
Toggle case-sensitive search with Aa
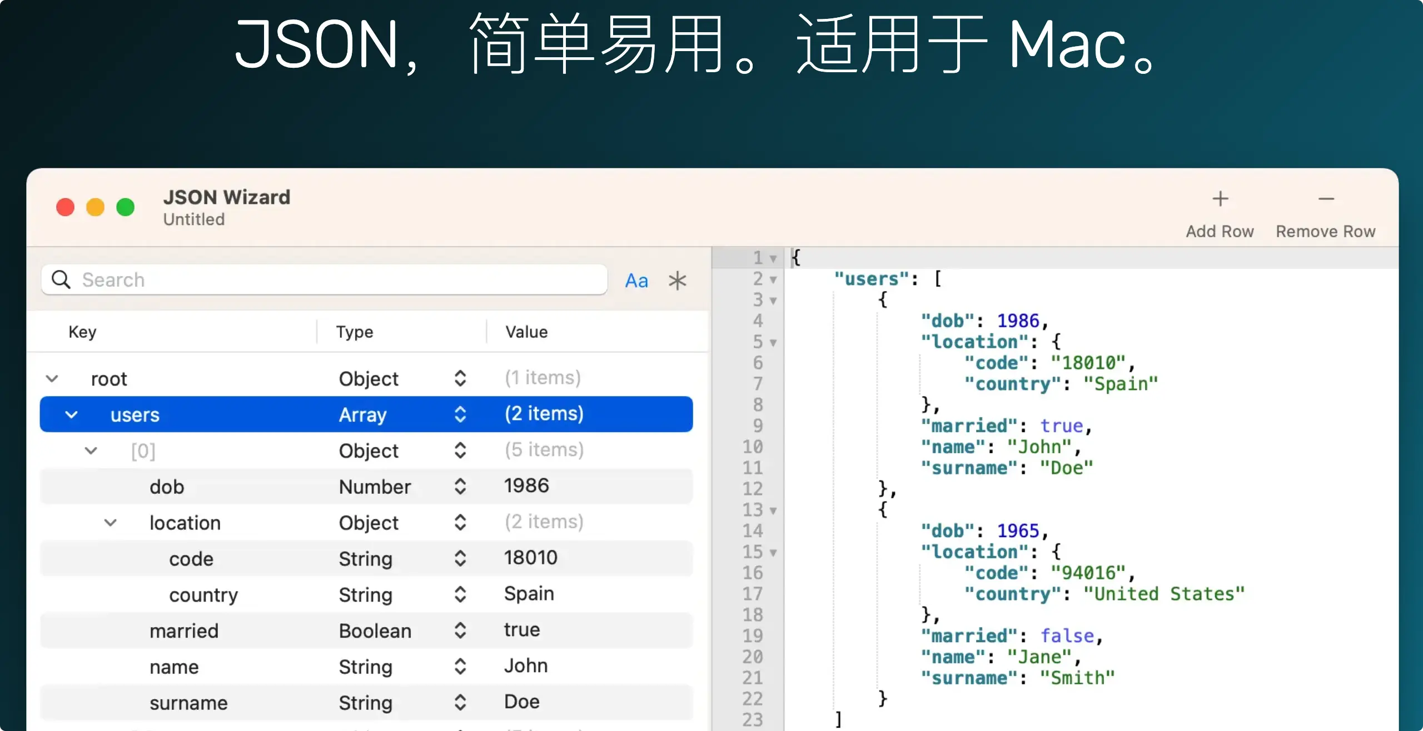pyautogui.click(x=636, y=281)
